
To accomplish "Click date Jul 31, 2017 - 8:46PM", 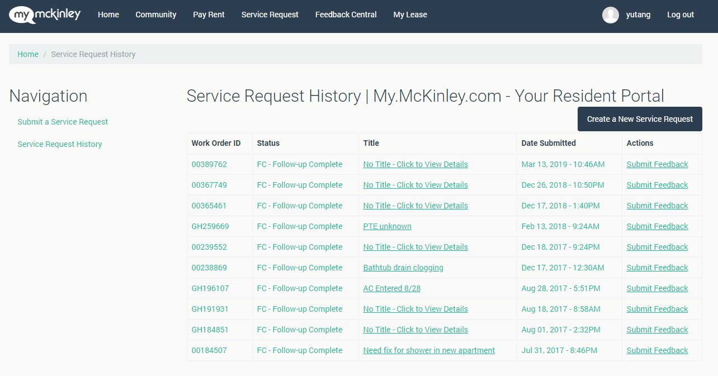I will [x=559, y=350].
